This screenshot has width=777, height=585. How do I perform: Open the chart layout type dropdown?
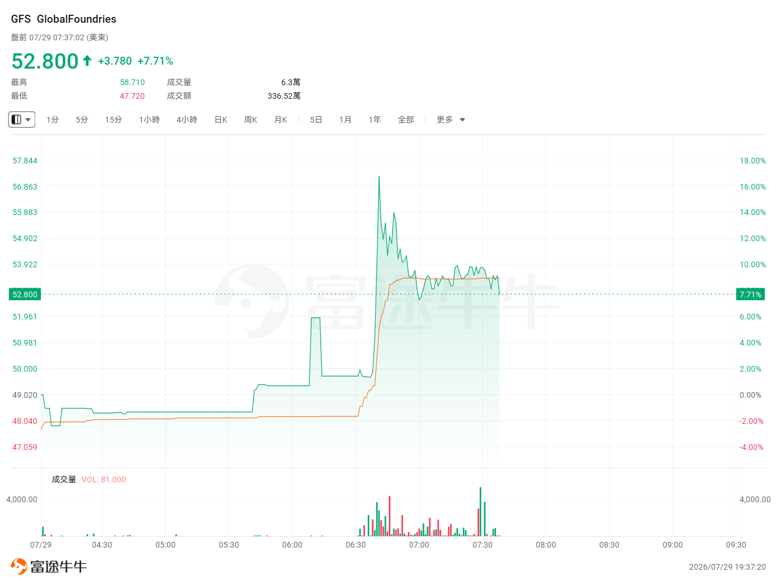[x=22, y=120]
